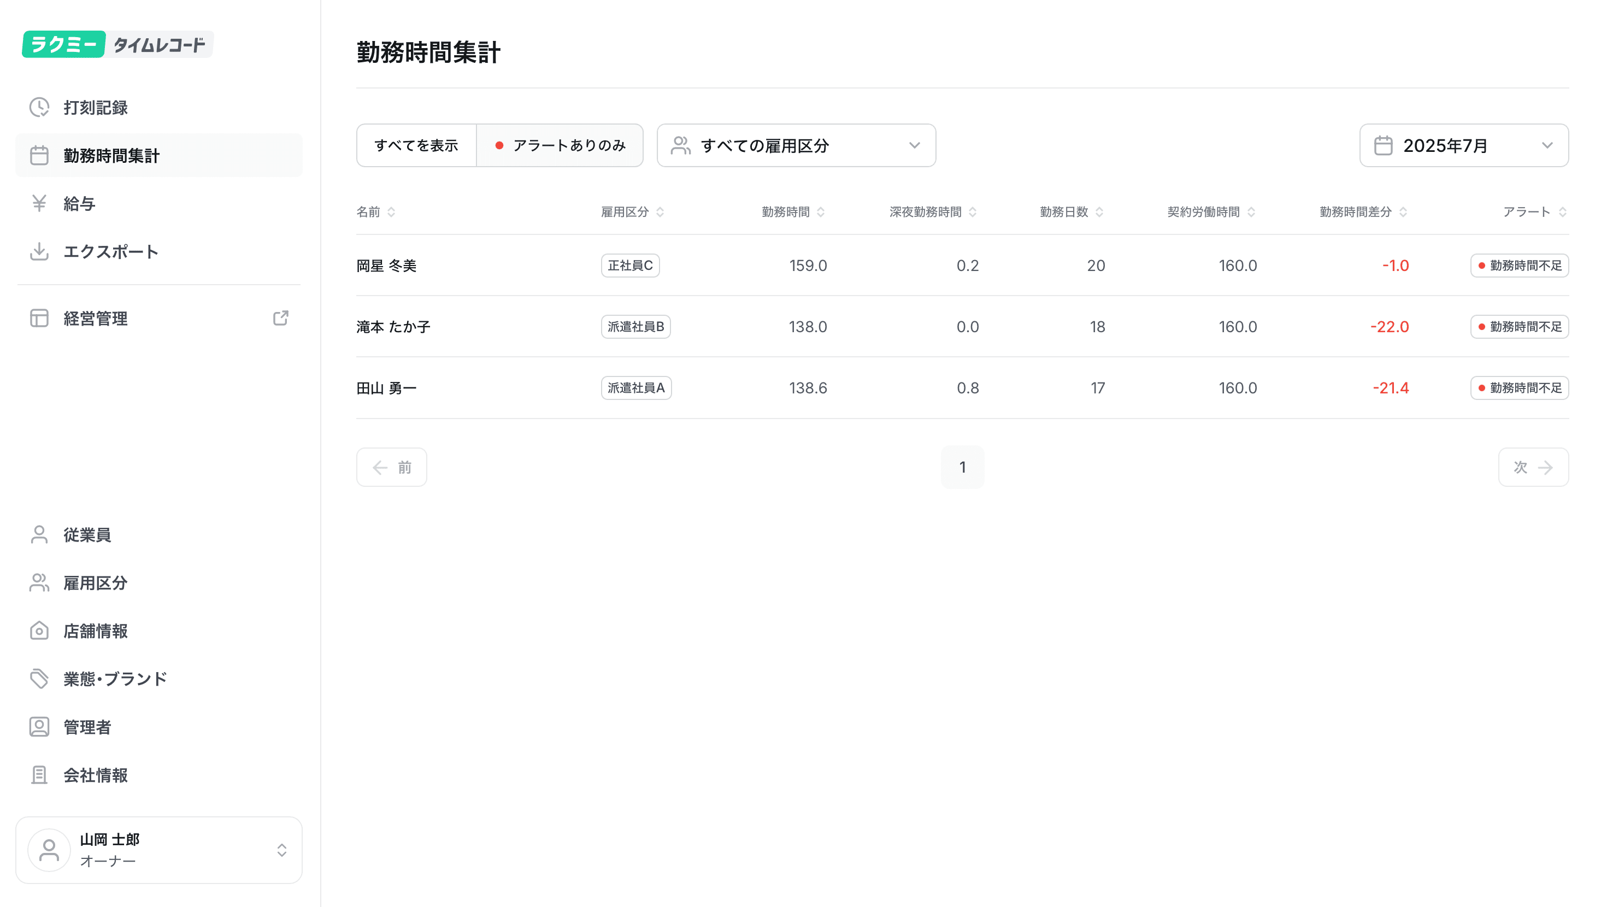Click the clock icon for 打刻記録
This screenshot has height=907, width=1601.
pos(39,107)
